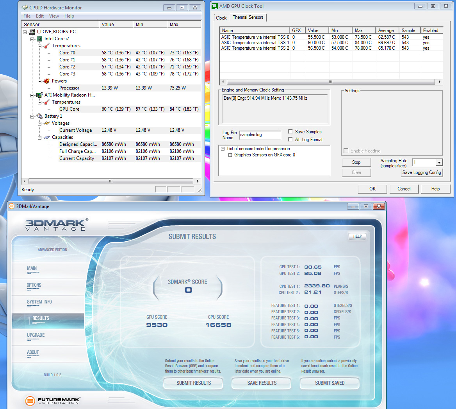Click the SUBMIT RESULTS button

coord(193,383)
